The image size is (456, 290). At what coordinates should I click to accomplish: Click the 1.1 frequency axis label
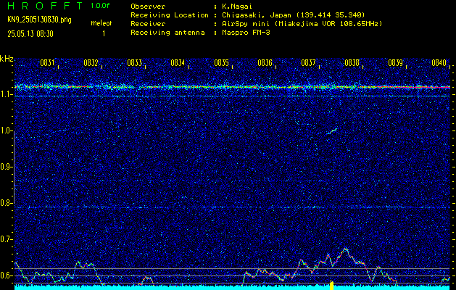pyautogui.click(x=7, y=95)
